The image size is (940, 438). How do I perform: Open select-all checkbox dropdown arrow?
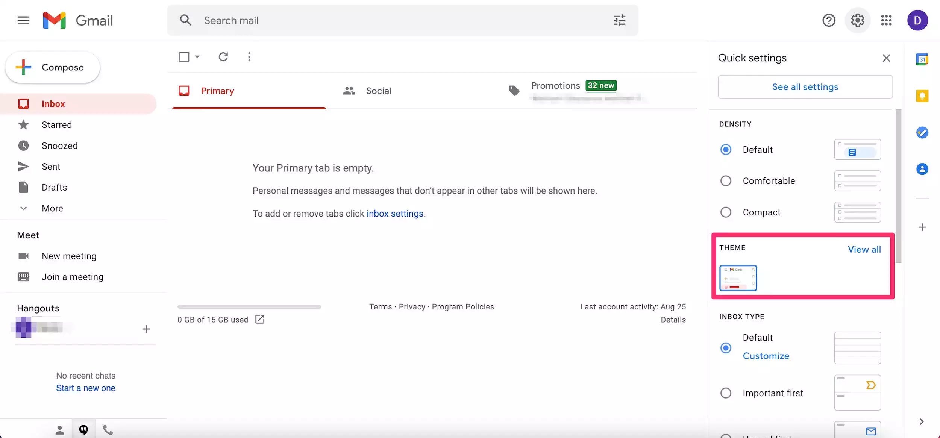197,57
